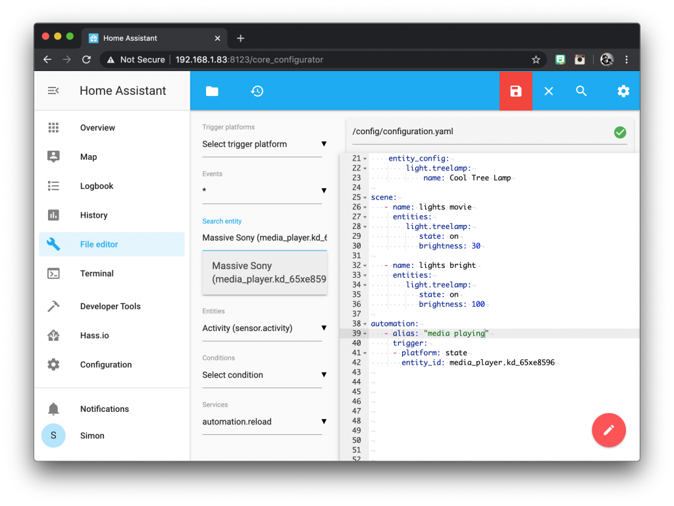Click the Hass.io house icon
Screen dimensions: 674x506
[x=53, y=335]
